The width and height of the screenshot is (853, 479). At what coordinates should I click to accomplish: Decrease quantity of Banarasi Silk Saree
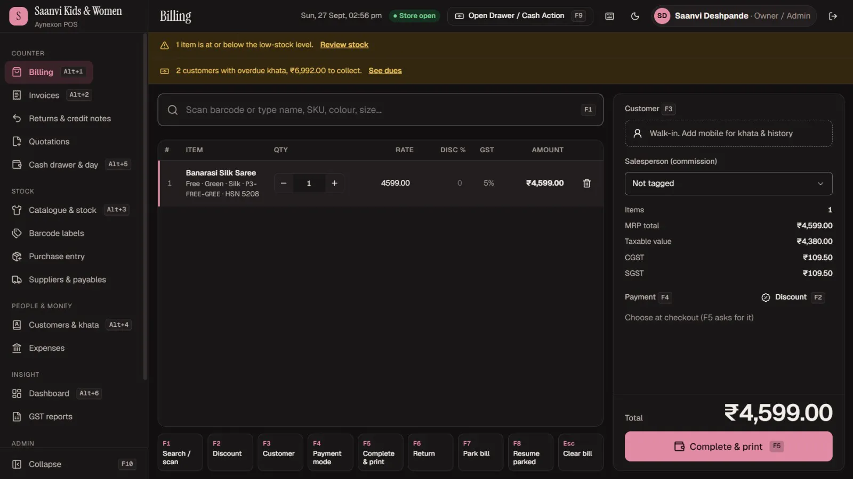click(x=284, y=183)
